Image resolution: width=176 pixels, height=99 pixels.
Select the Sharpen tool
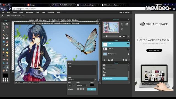coord(7,49)
